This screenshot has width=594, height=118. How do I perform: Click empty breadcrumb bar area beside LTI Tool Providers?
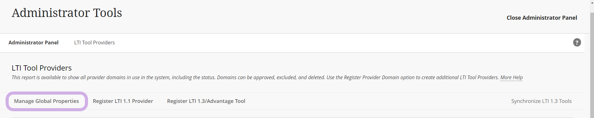[341, 43]
